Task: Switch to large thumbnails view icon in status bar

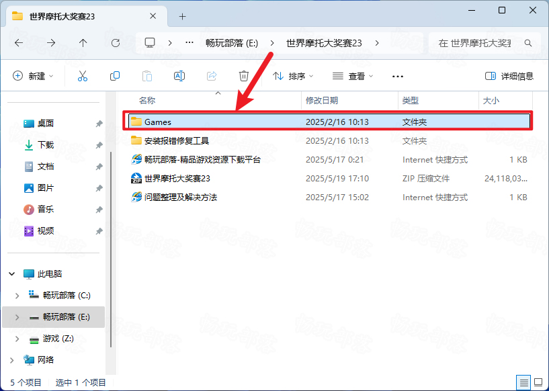Action: (x=538, y=382)
